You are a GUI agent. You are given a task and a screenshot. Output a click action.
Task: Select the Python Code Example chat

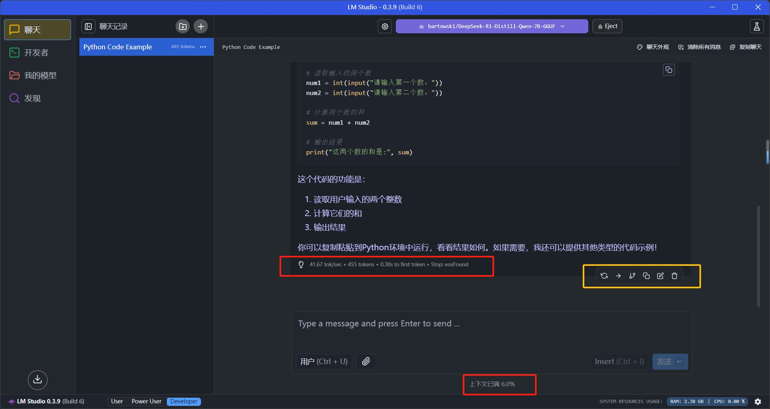[x=146, y=47]
